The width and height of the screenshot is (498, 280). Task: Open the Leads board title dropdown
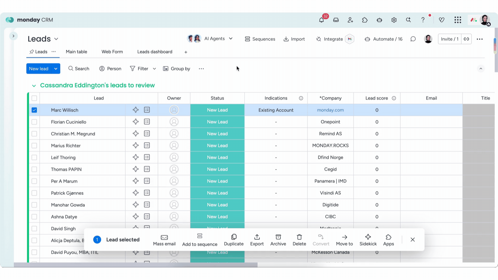tap(56, 39)
